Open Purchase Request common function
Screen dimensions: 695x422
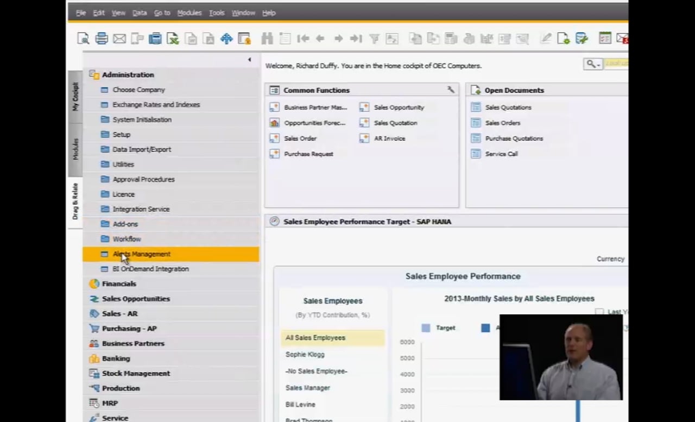tap(308, 154)
